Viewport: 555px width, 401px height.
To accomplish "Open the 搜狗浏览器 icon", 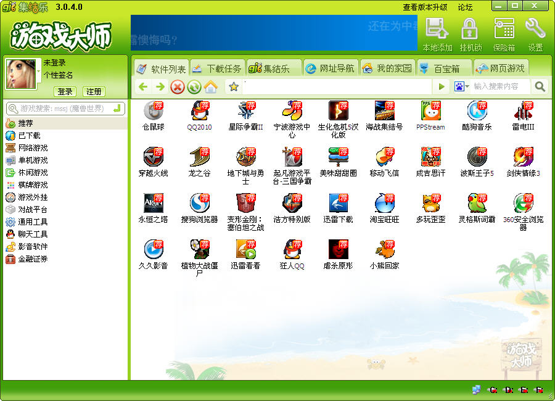I will pos(200,203).
